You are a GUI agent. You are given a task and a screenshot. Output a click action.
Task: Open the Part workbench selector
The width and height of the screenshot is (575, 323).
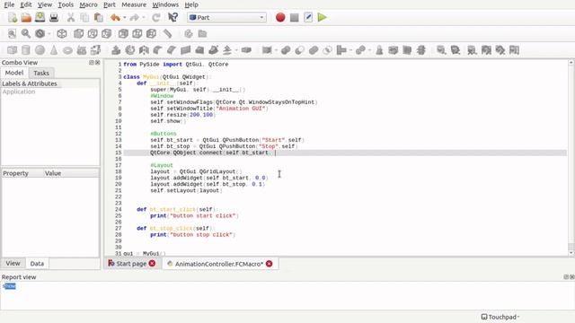coord(226,17)
